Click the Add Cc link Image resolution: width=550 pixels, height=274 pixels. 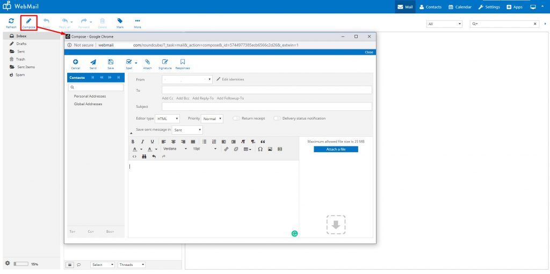click(168, 99)
